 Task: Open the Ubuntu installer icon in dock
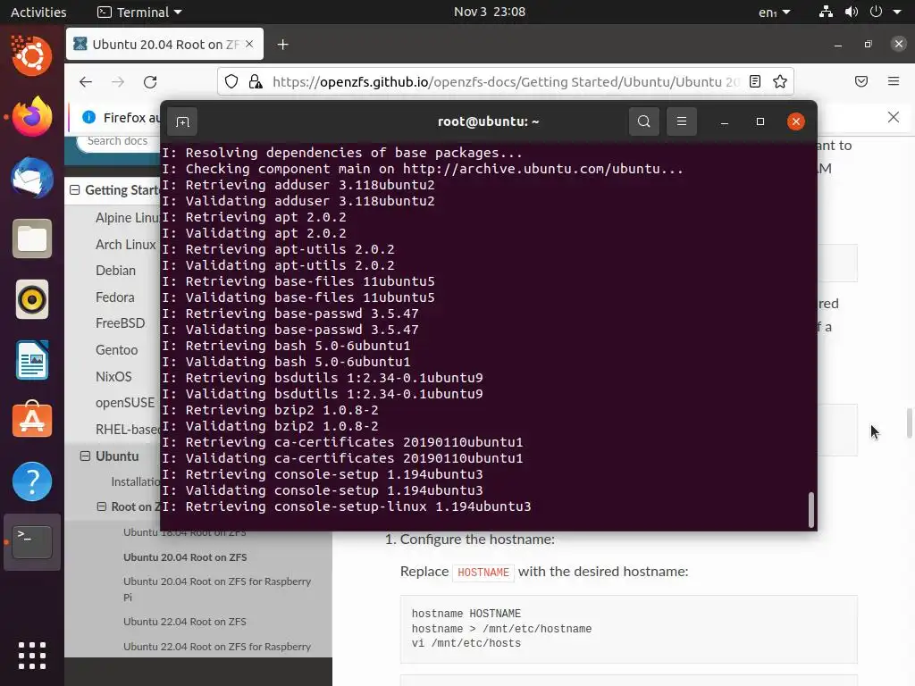(31, 56)
